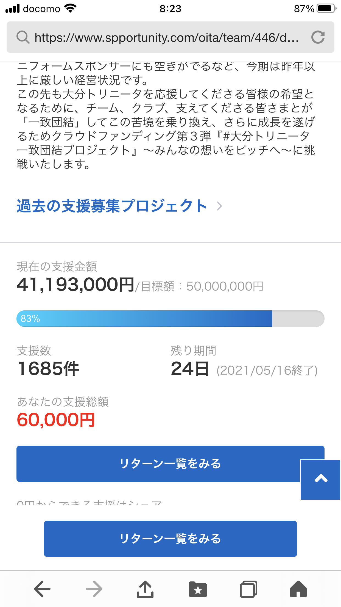Open the bookmarks folder icon
The height and width of the screenshot is (607, 341).
coord(198,589)
